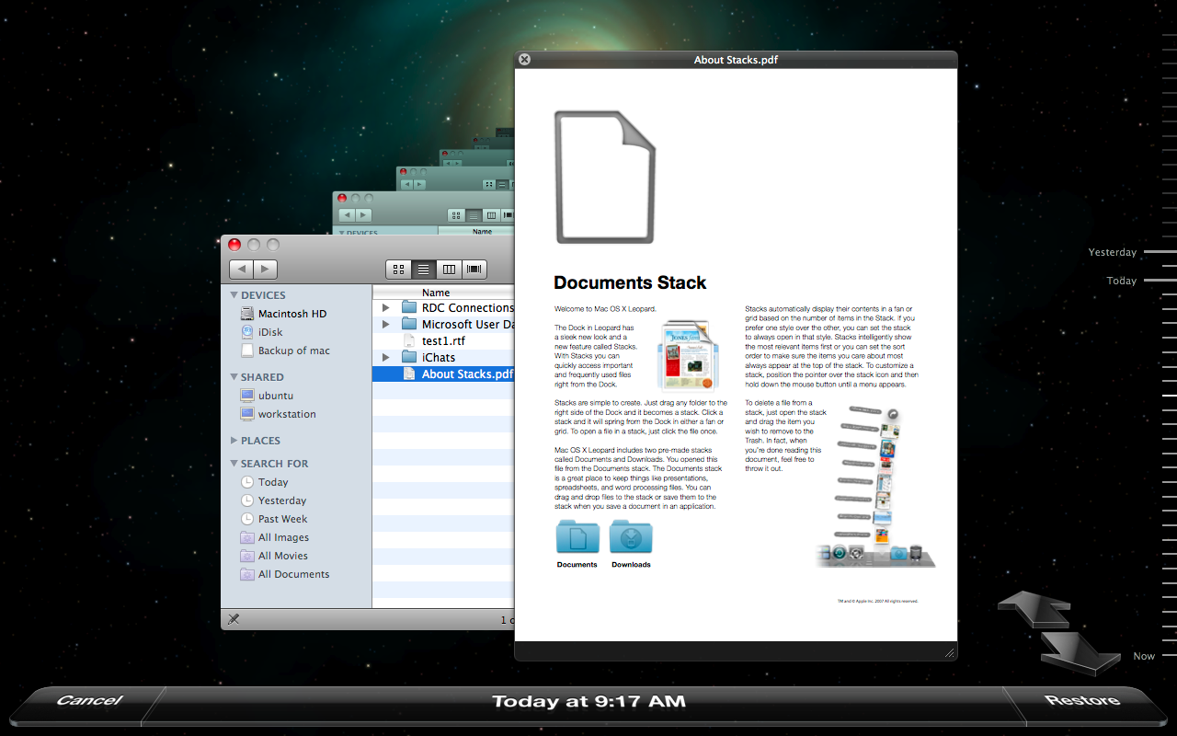This screenshot has height=736, width=1177.
Task: Select the Yesterday marker on the timeline
Action: tap(1112, 252)
